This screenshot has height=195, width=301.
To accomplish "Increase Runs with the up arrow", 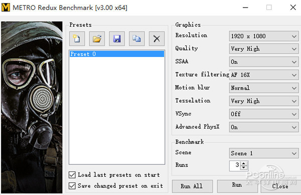I will pyautogui.click(x=244, y=163).
